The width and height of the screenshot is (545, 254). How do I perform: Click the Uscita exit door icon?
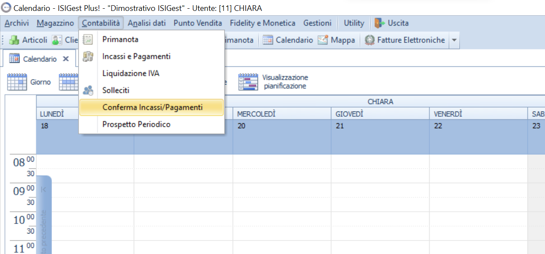click(x=379, y=23)
